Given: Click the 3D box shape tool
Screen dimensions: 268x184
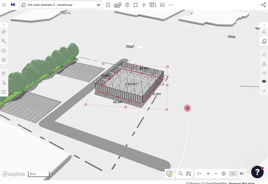Looking at the screenshot, I should pyautogui.click(x=127, y=5).
